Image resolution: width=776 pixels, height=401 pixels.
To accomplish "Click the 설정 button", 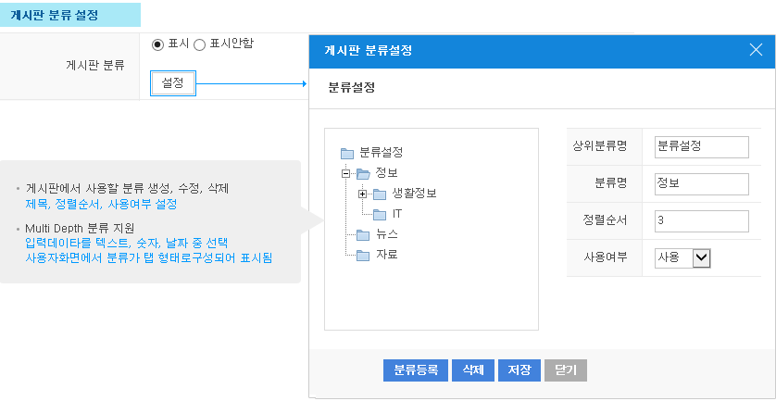I will (173, 83).
